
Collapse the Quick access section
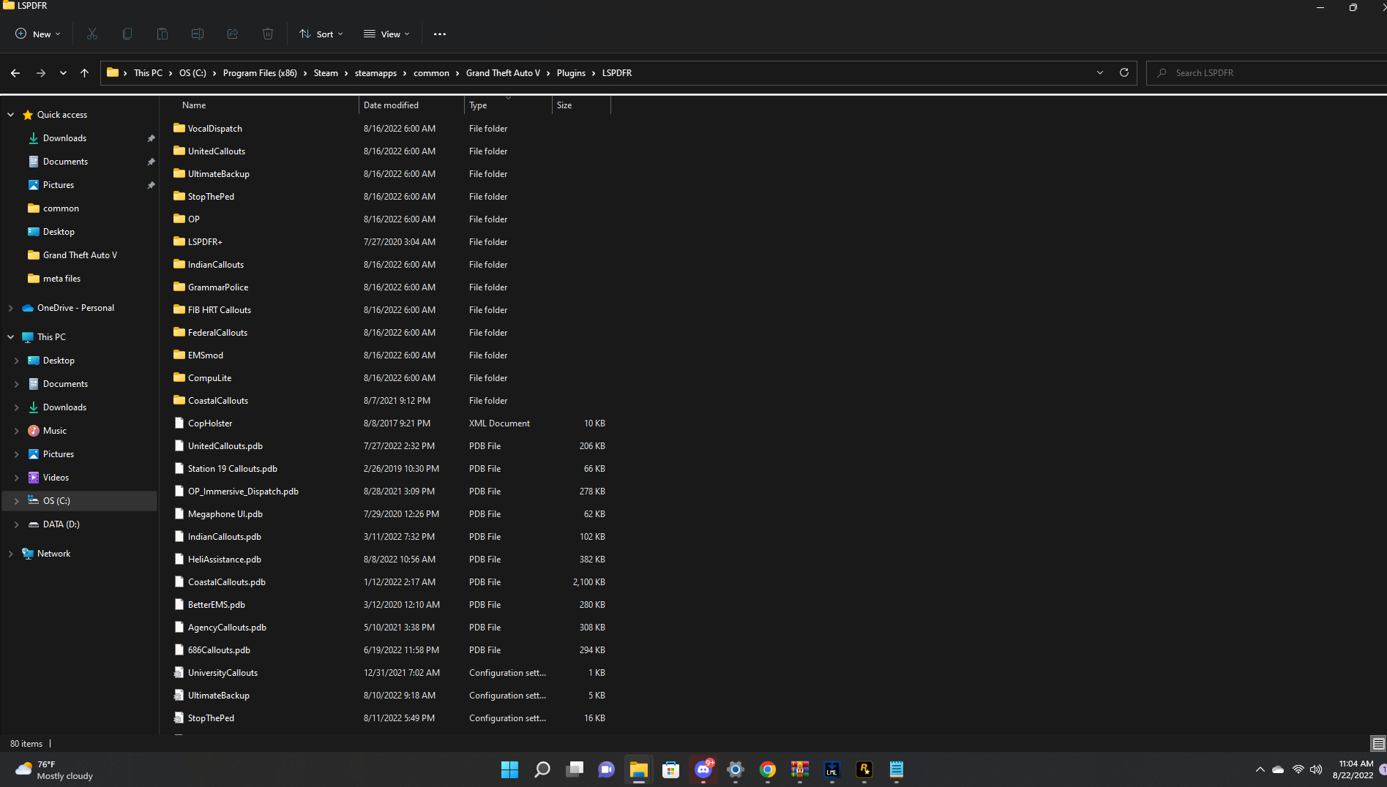(x=10, y=115)
